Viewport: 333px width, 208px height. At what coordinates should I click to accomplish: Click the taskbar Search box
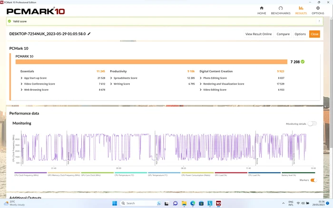point(141,203)
